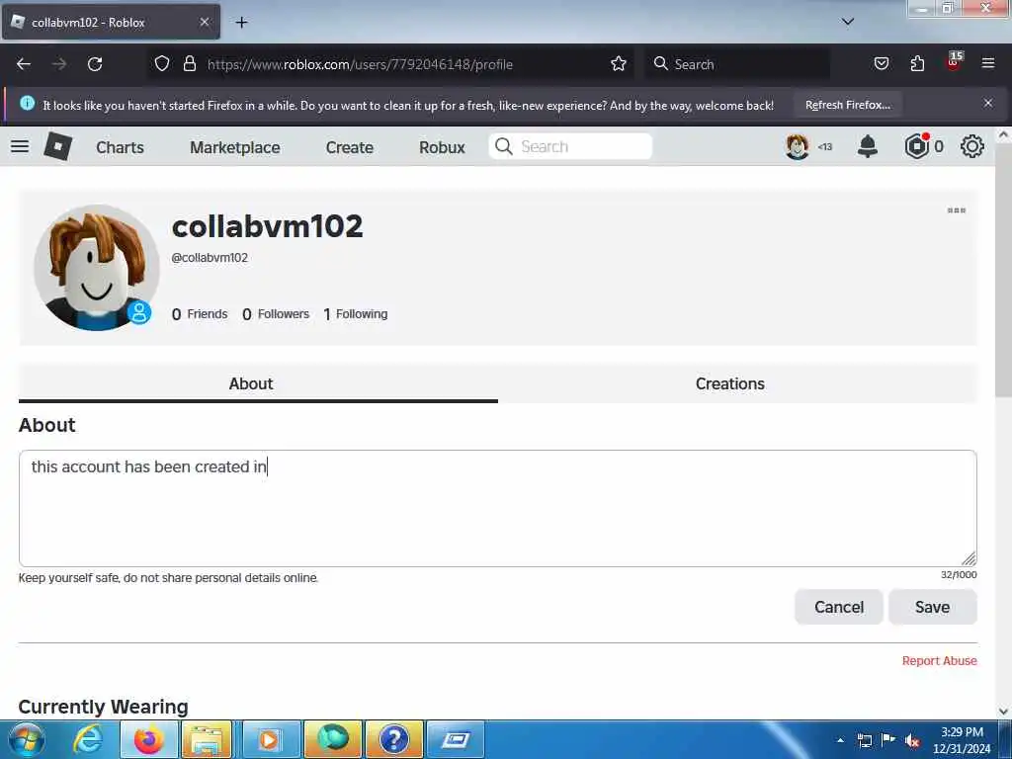This screenshot has width=1012, height=759.
Task: Switch to the About tab
Action: (x=258, y=383)
